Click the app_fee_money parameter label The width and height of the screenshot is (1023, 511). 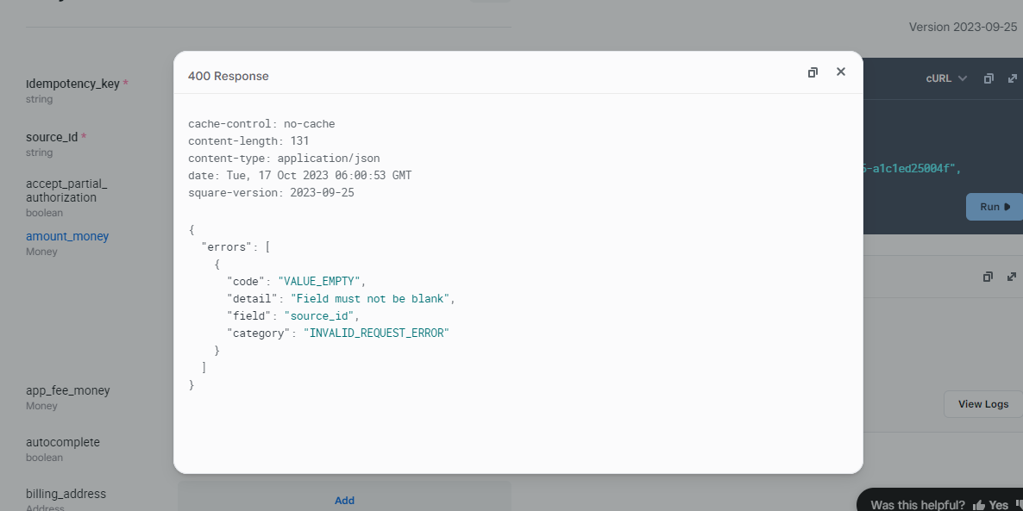tap(68, 390)
